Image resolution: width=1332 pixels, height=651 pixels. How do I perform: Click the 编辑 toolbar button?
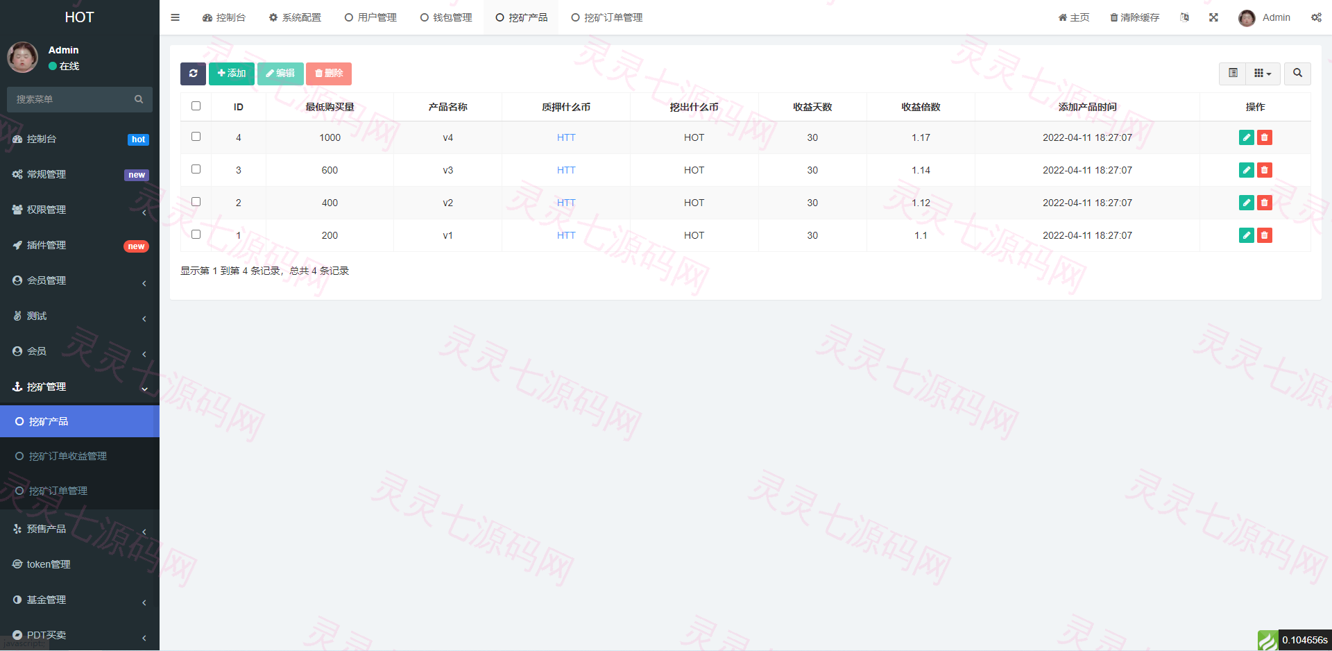point(280,74)
